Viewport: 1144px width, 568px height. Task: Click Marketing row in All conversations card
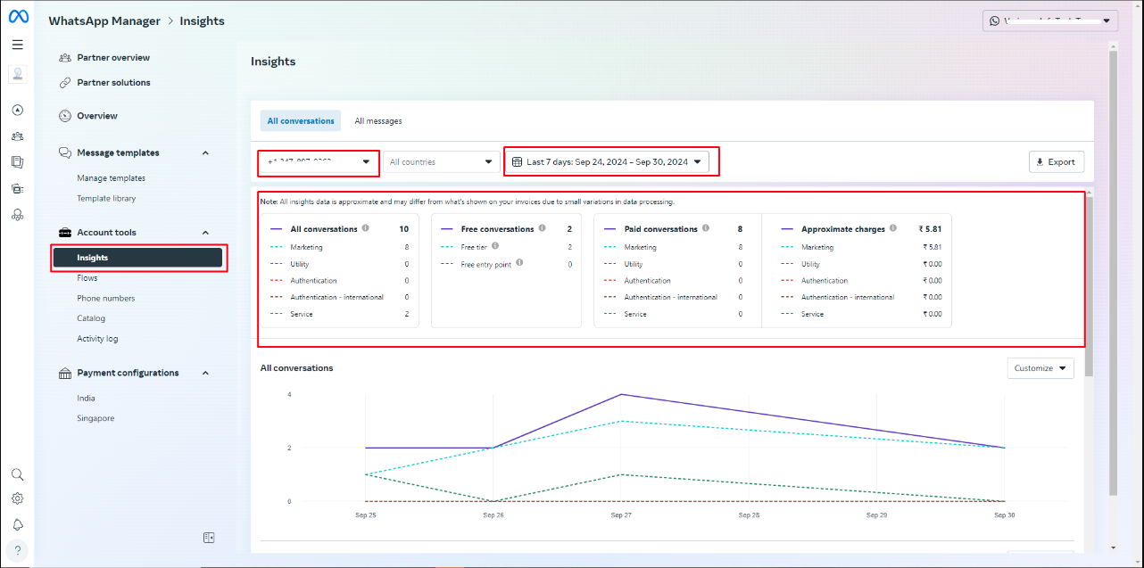pos(339,247)
